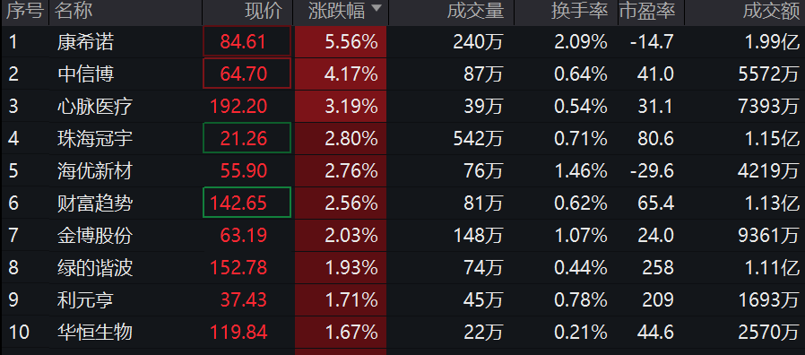Click the 利元亨 stock name
Viewport: 805px width, 355px height.
pos(85,299)
